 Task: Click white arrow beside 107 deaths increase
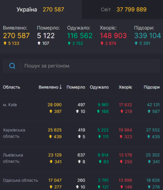point(39,43)
